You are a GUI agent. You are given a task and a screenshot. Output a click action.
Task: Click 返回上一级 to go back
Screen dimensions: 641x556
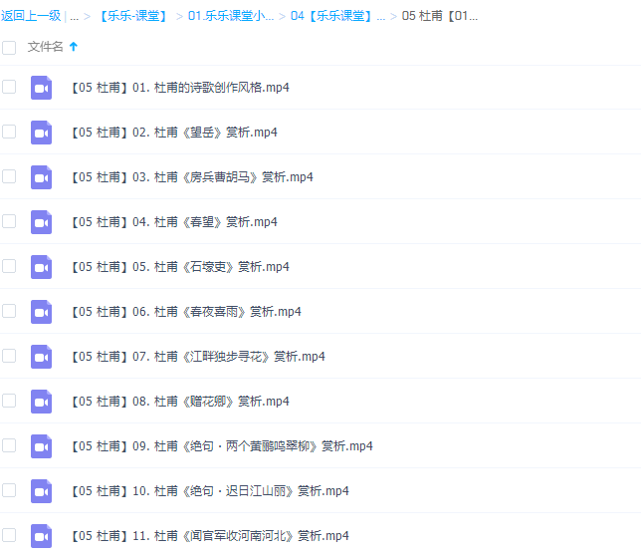pyautogui.click(x=31, y=16)
